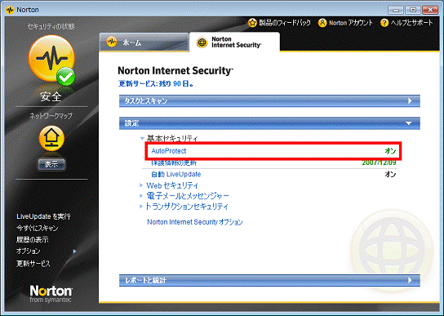Image resolution: width=444 pixels, height=316 pixels.
Task: Open ヘルプとサポート help link
Action: click(x=411, y=23)
